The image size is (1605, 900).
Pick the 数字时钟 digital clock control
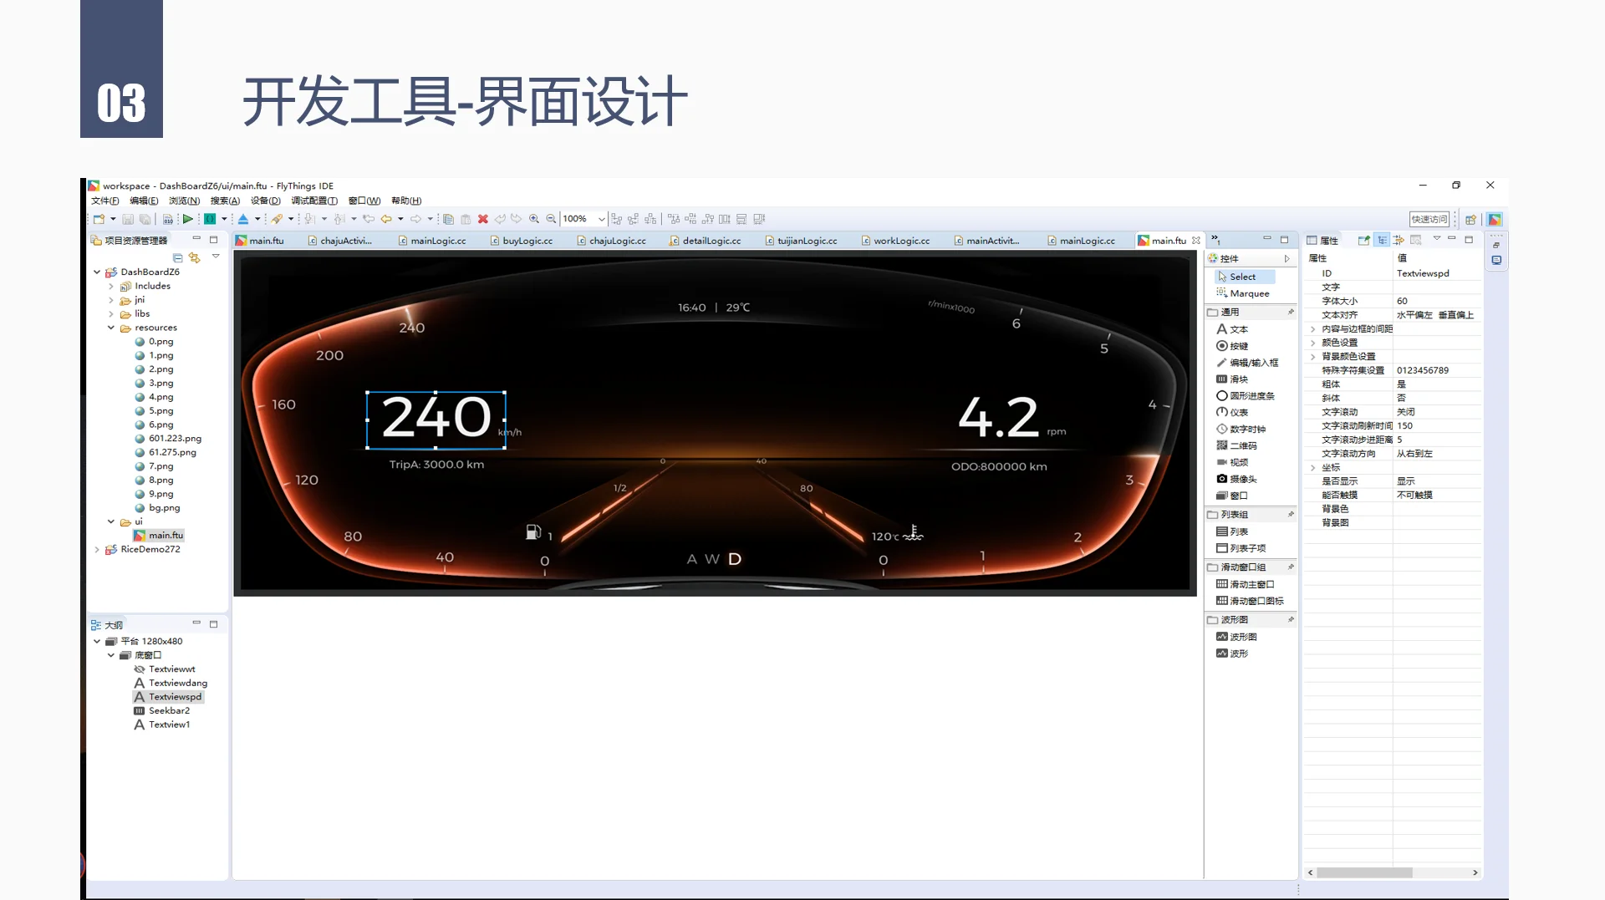click(x=1241, y=429)
